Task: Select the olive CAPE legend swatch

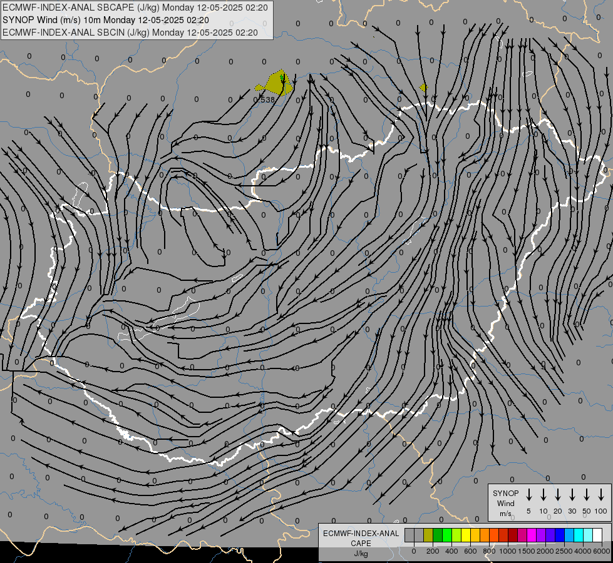Action: pyautogui.click(x=428, y=535)
